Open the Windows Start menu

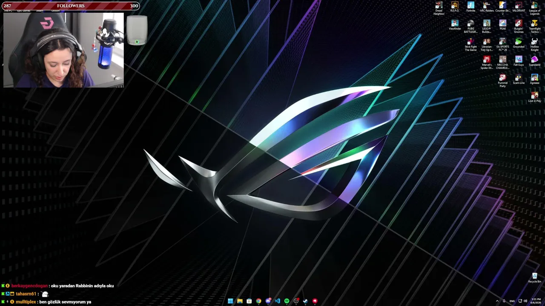[x=230, y=301]
